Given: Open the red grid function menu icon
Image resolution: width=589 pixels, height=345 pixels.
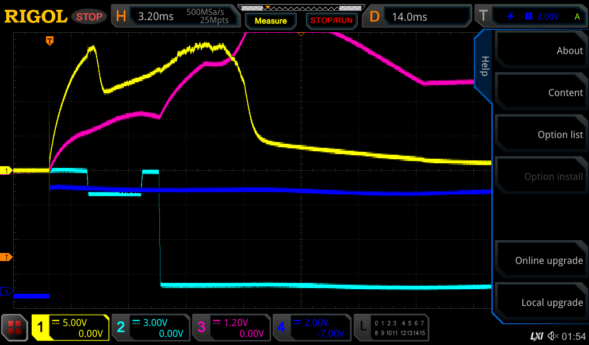Looking at the screenshot, I should tap(15, 328).
